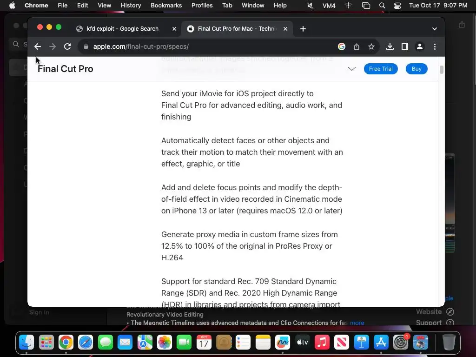476x357 pixels.
Task: Click the forward navigation arrow
Action: pyautogui.click(x=53, y=46)
